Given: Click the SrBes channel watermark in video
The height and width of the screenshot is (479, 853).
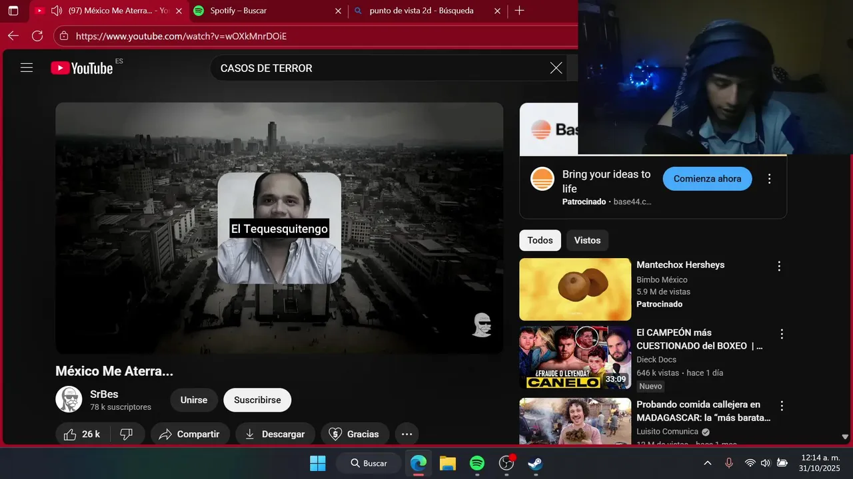Looking at the screenshot, I should [482, 325].
